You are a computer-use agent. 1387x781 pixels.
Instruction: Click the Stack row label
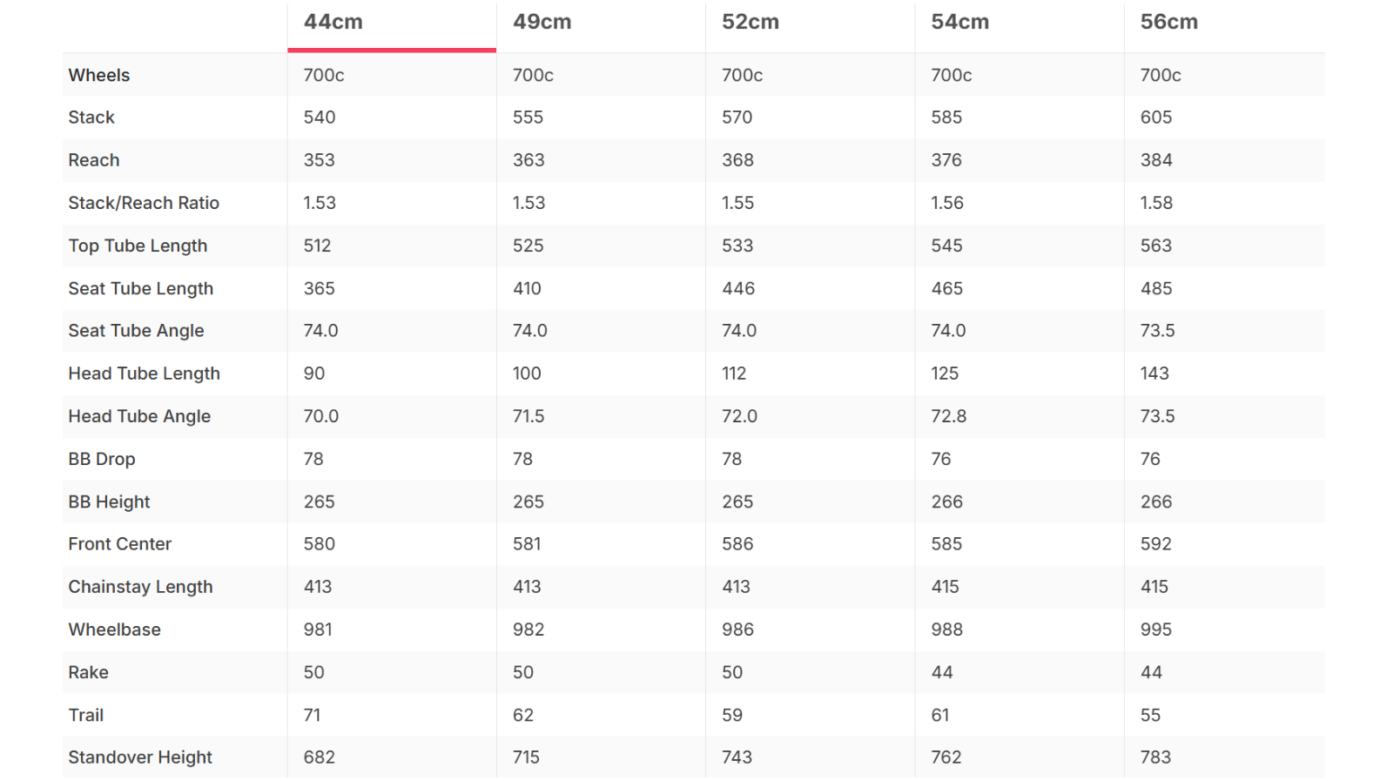pyautogui.click(x=91, y=118)
